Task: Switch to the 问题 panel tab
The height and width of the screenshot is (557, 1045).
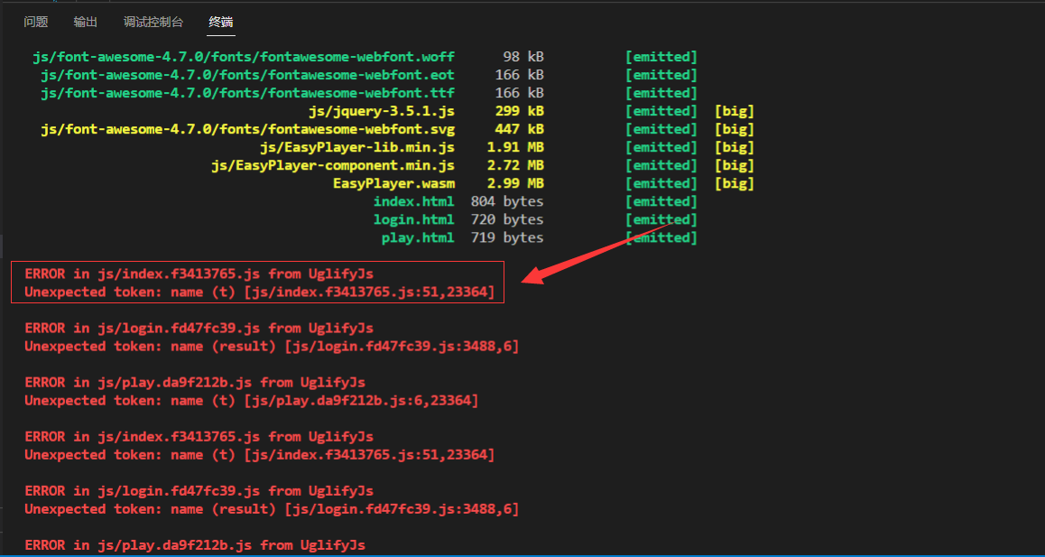Action: (36, 22)
